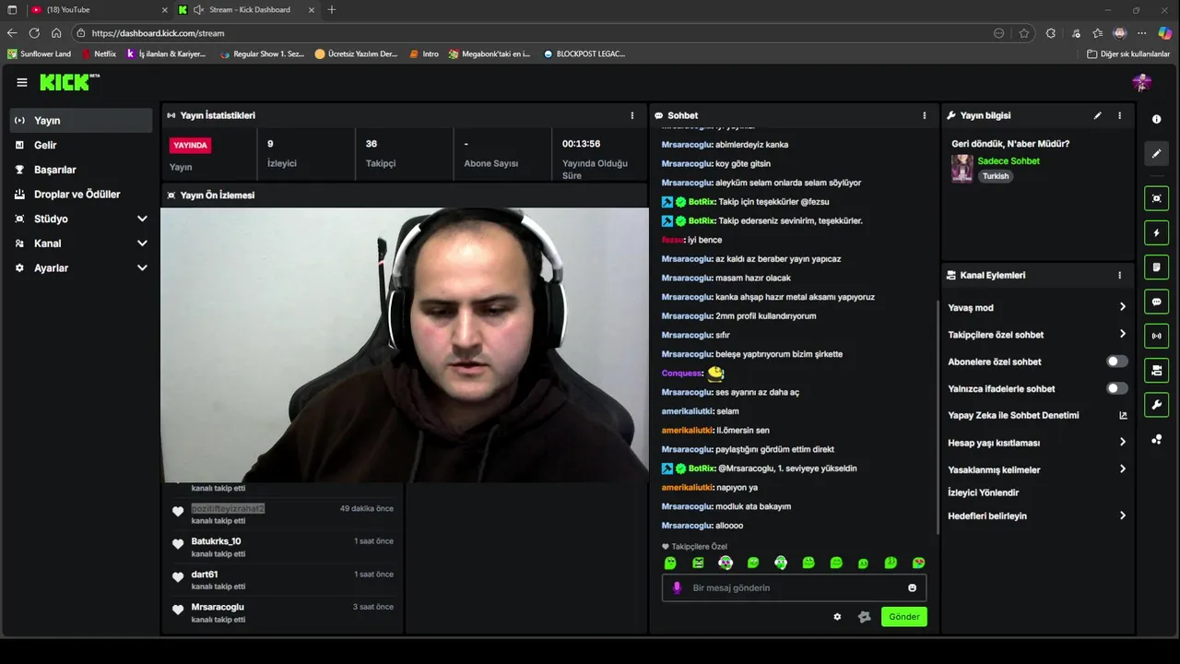Open the hamburger menu next to Kick logo
1180x664 pixels.
point(22,82)
